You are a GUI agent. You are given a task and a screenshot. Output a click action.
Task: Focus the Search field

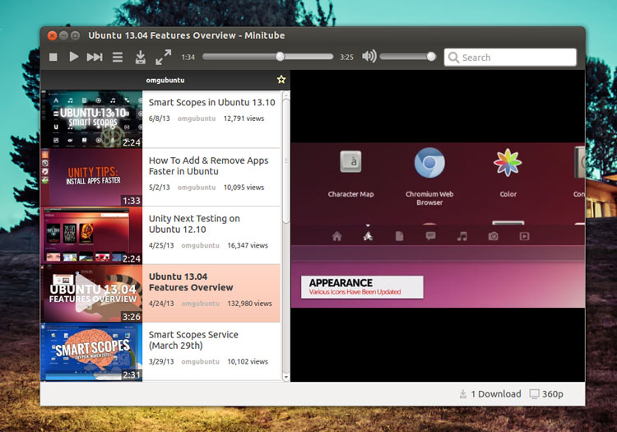pyautogui.click(x=510, y=58)
